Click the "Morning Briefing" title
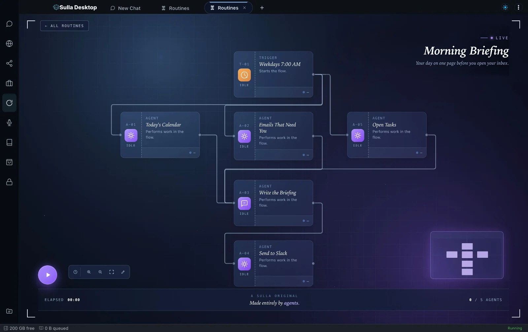 pyautogui.click(x=466, y=51)
